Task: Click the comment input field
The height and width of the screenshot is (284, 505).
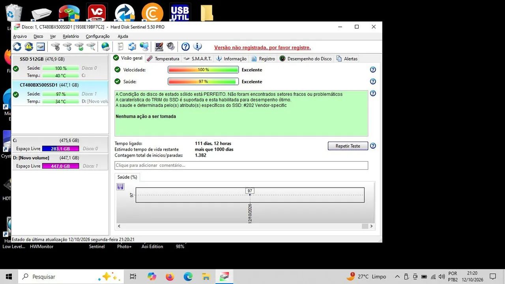Action: [x=241, y=165]
